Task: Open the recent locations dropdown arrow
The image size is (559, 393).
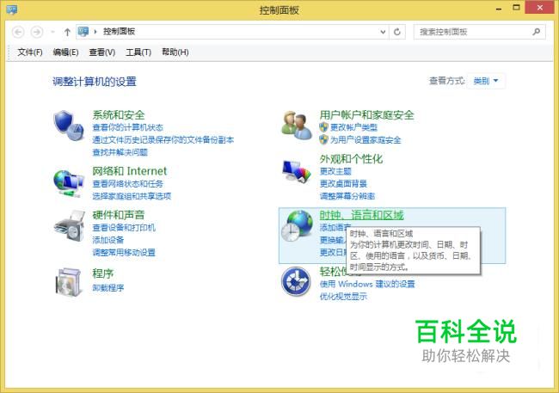Action: click(x=52, y=32)
